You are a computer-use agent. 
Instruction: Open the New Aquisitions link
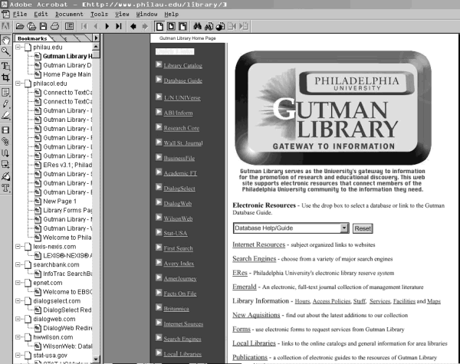click(x=256, y=315)
